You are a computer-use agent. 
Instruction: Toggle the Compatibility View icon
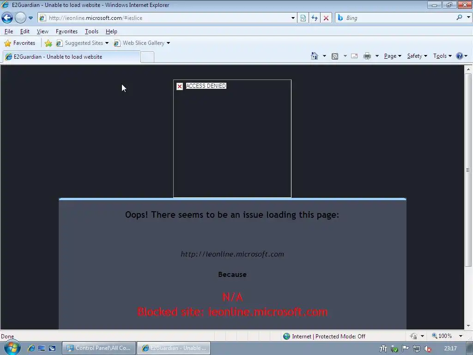pos(303,18)
